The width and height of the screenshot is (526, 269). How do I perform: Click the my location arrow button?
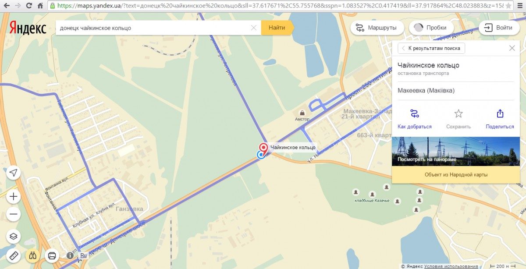[x=14, y=173]
